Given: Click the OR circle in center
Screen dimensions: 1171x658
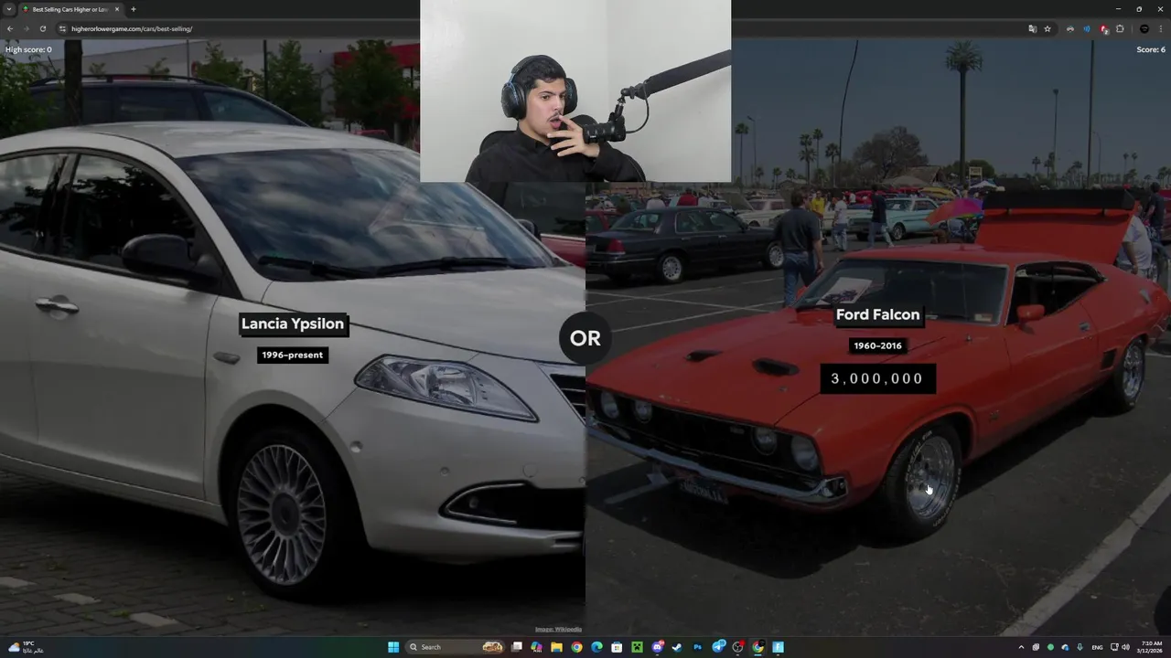Looking at the screenshot, I should click(x=585, y=338).
